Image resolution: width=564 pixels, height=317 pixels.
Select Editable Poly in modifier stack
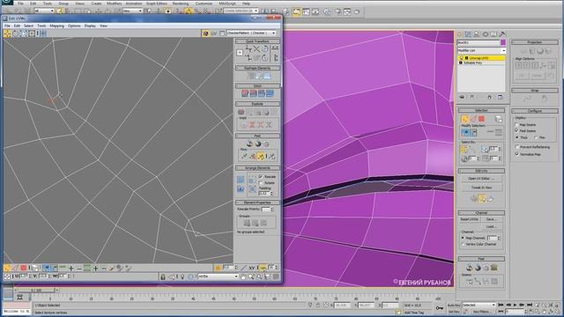472,63
